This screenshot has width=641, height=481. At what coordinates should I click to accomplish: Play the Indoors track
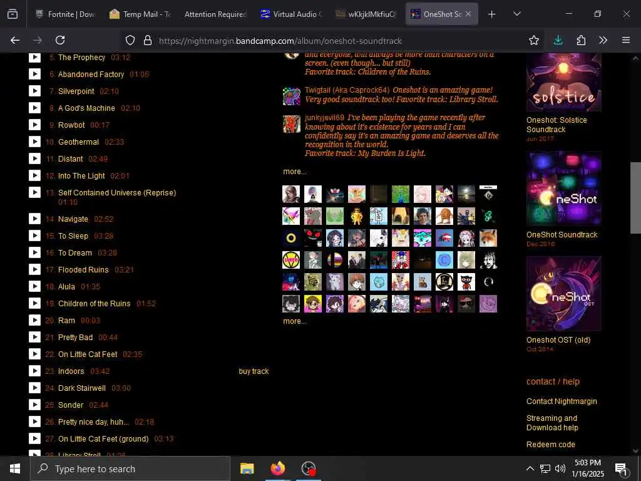pos(35,371)
